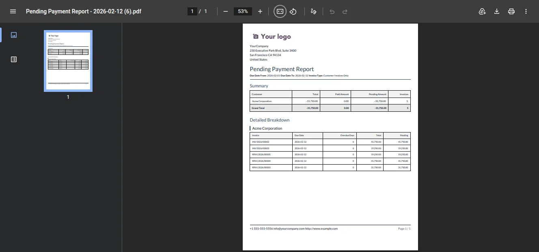539x252 pixels.
Task: Click the 250 Executive Park Blvd address line
Action: 273,50
